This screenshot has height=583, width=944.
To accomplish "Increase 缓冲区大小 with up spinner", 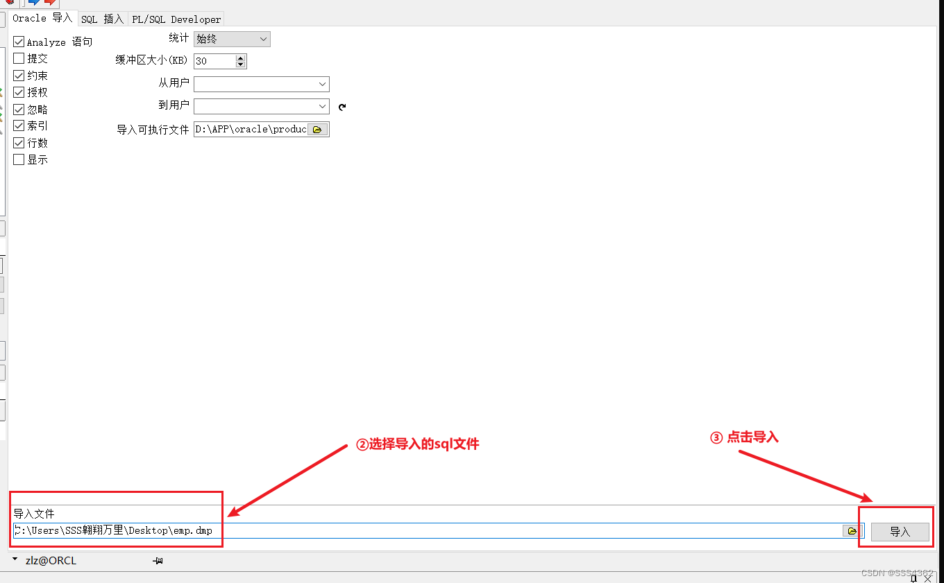I will pos(241,58).
